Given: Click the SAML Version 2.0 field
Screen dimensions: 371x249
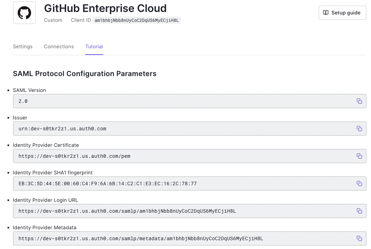Looking at the screenshot, I should [189, 101].
